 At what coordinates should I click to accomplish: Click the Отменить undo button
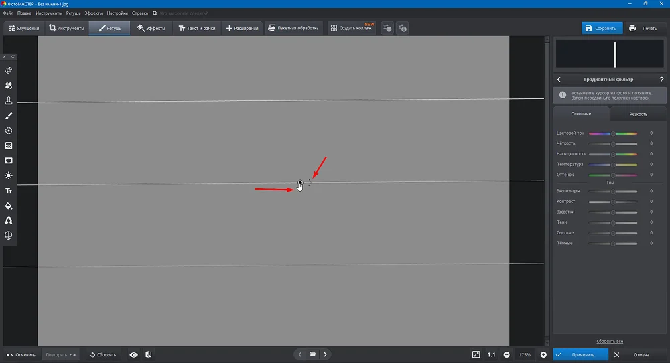point(21,354)
